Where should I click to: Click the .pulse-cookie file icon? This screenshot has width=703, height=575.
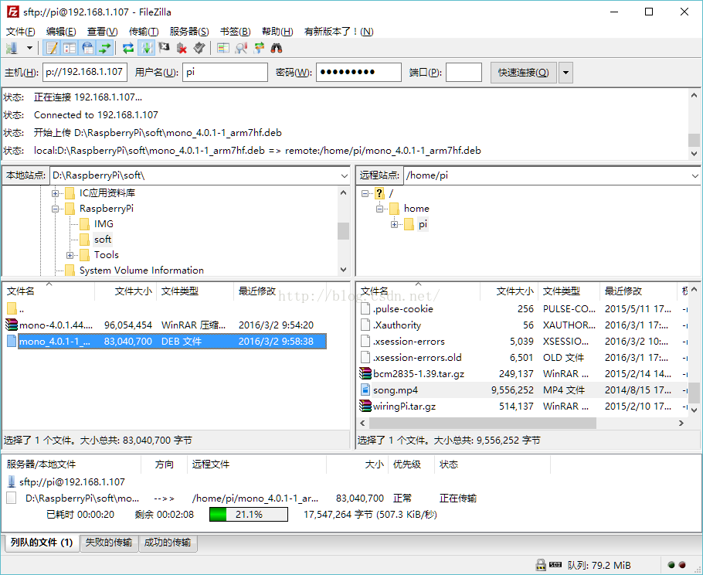click(x=366, y=308)
